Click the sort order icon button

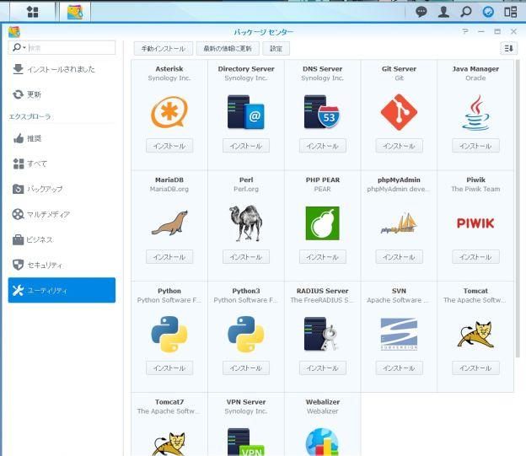click(x=508, y=48)
